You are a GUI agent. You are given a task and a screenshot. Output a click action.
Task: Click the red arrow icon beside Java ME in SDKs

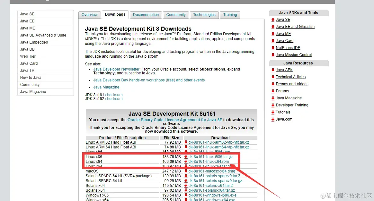(x=273, y=34)
